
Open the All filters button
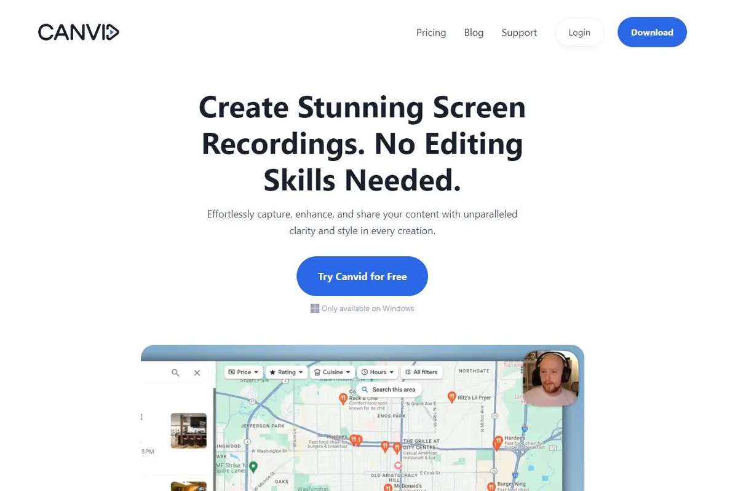point(421,372)
